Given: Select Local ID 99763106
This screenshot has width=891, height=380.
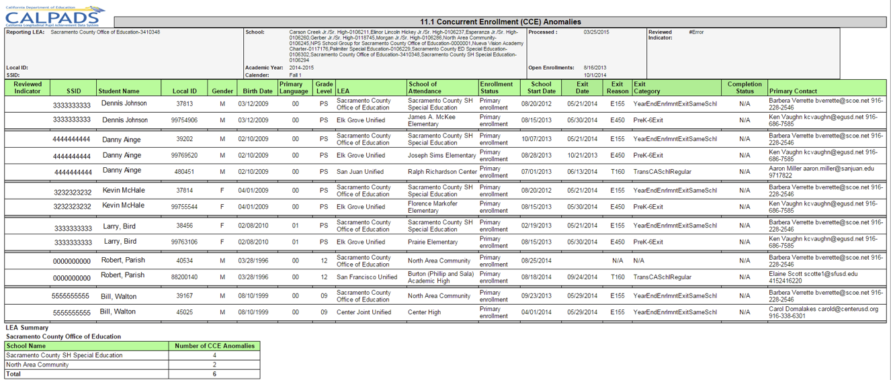Looking at the screenshot, I should 184,242.
